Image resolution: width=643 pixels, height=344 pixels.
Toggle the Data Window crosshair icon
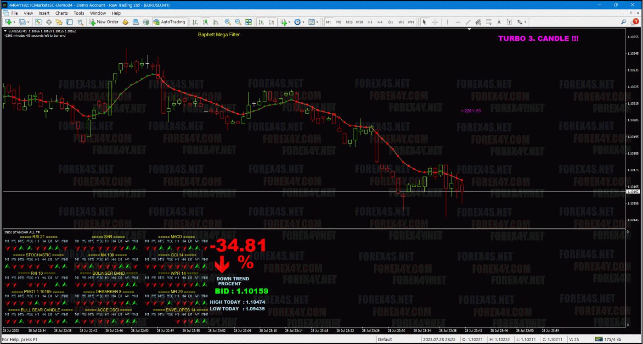(x=49, y=22)
